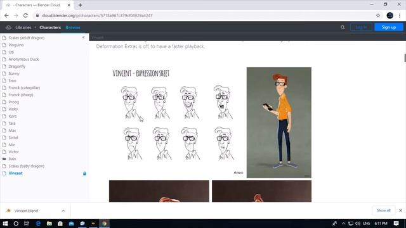Select Koro in the sidebar

click(13, 116)
